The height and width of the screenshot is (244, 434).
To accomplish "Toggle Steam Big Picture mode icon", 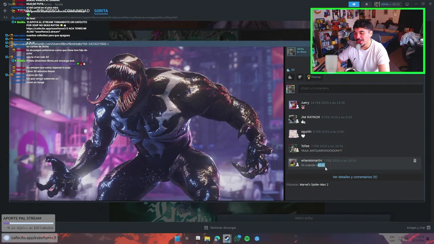I will 407,4.
